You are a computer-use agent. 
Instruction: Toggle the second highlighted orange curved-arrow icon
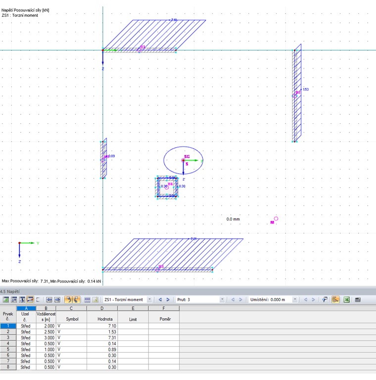point(76,300)
